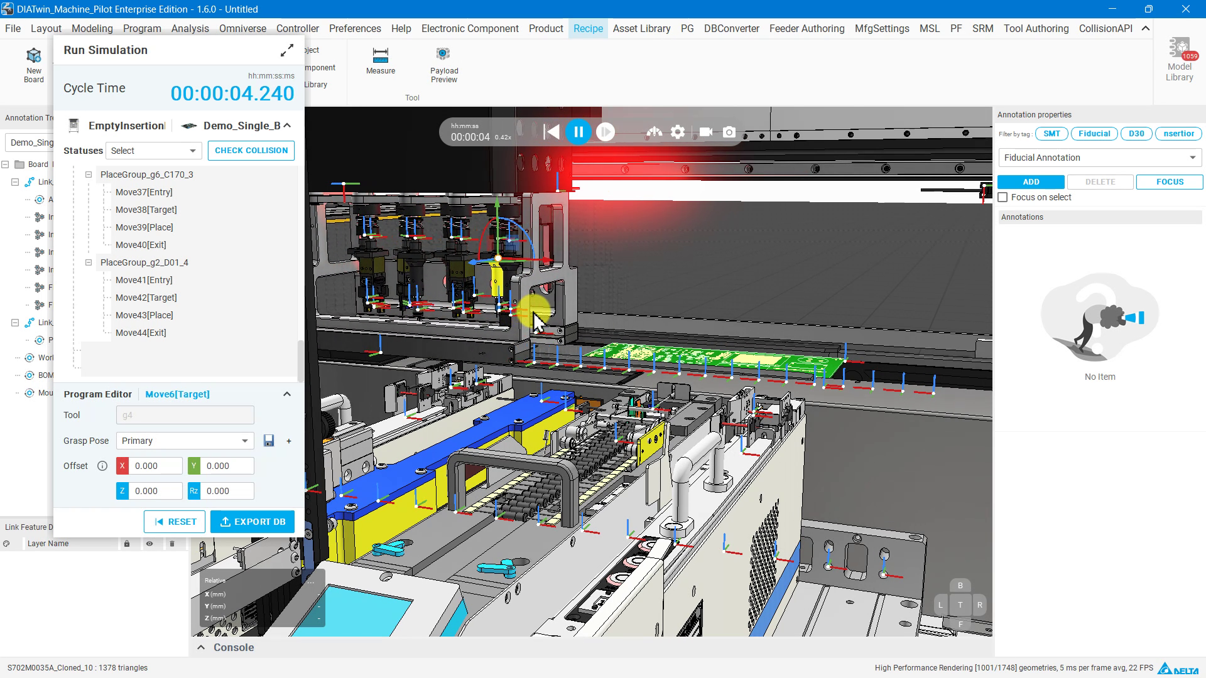Collapse the ribbon with the up chevron

coord(1146,28)
